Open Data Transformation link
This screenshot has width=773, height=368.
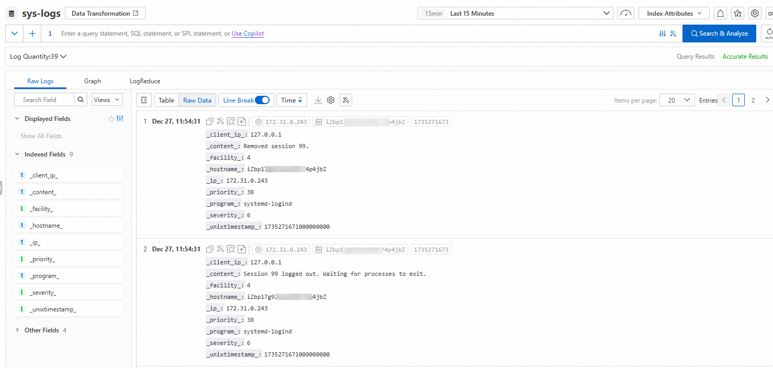coord(105,14)
